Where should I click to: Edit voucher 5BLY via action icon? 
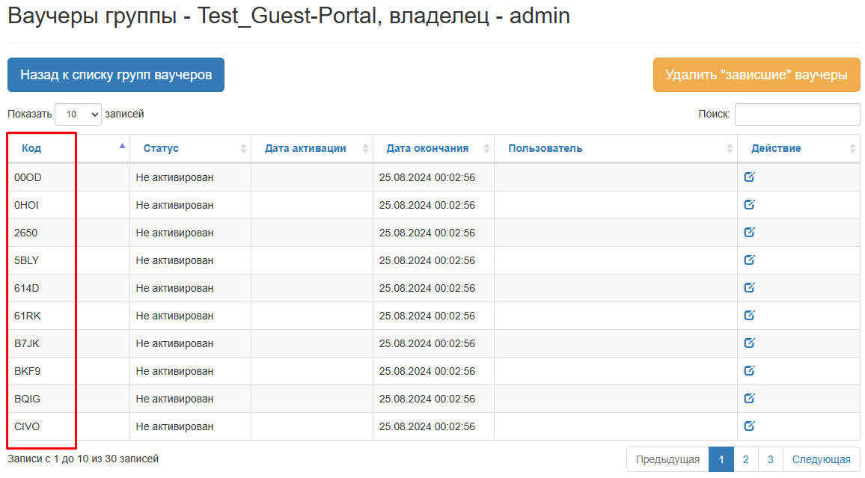coord(749,260)
